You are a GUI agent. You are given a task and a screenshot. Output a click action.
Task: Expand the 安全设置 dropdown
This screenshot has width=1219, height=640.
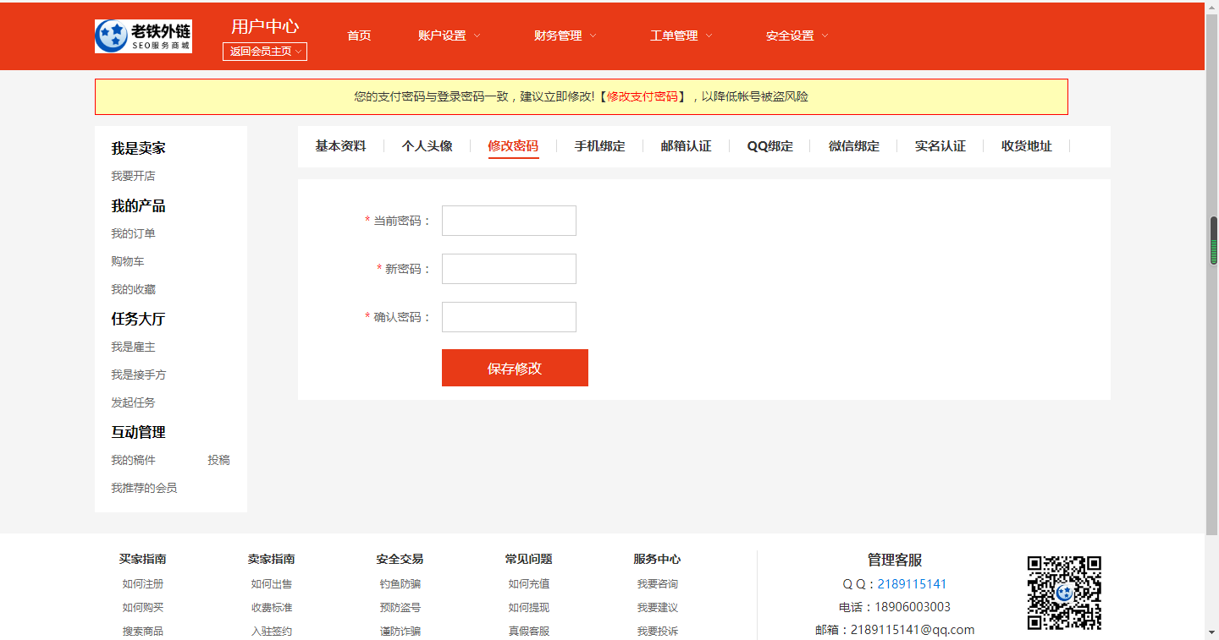[x=790, y=36]
